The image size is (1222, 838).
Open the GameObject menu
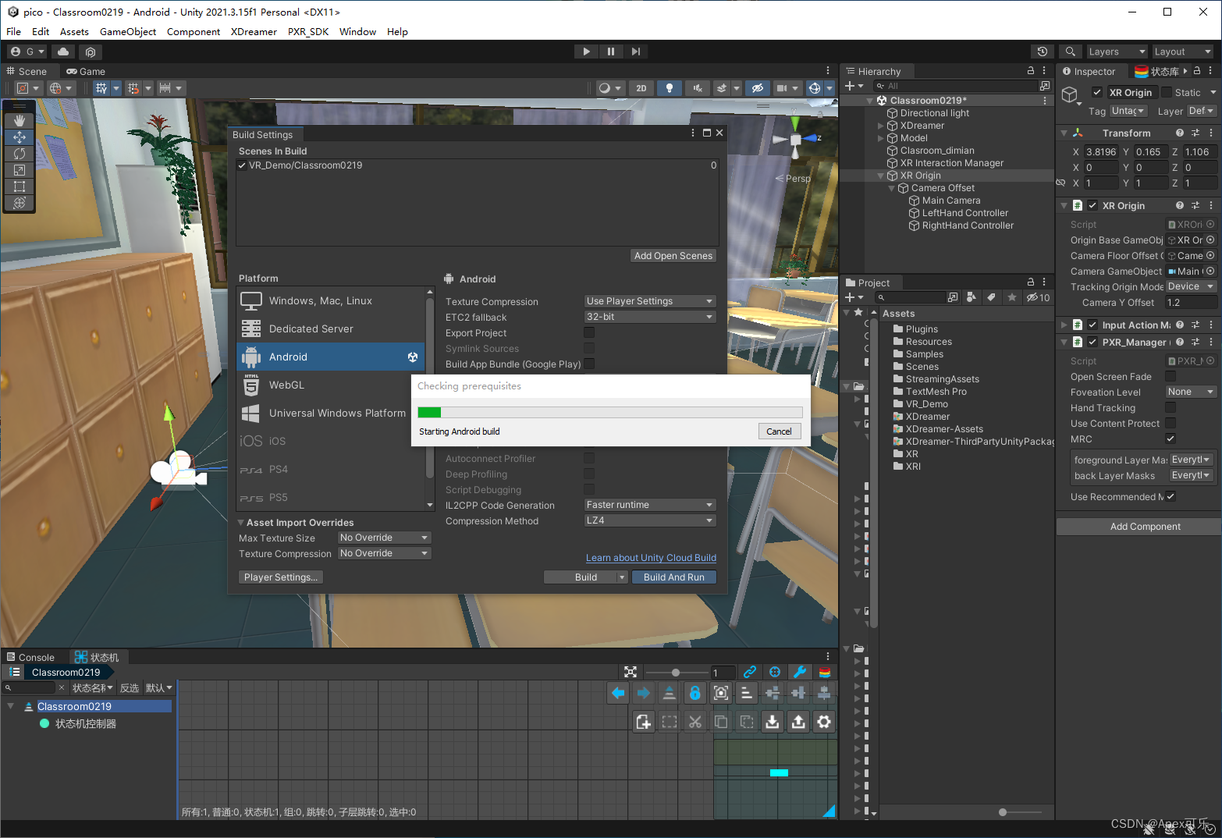coord(128,32)
